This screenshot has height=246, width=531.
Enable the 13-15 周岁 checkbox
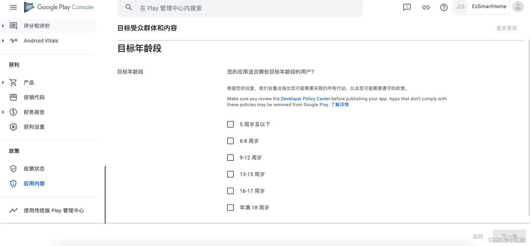pyautogui.click(x=230, y=174)
